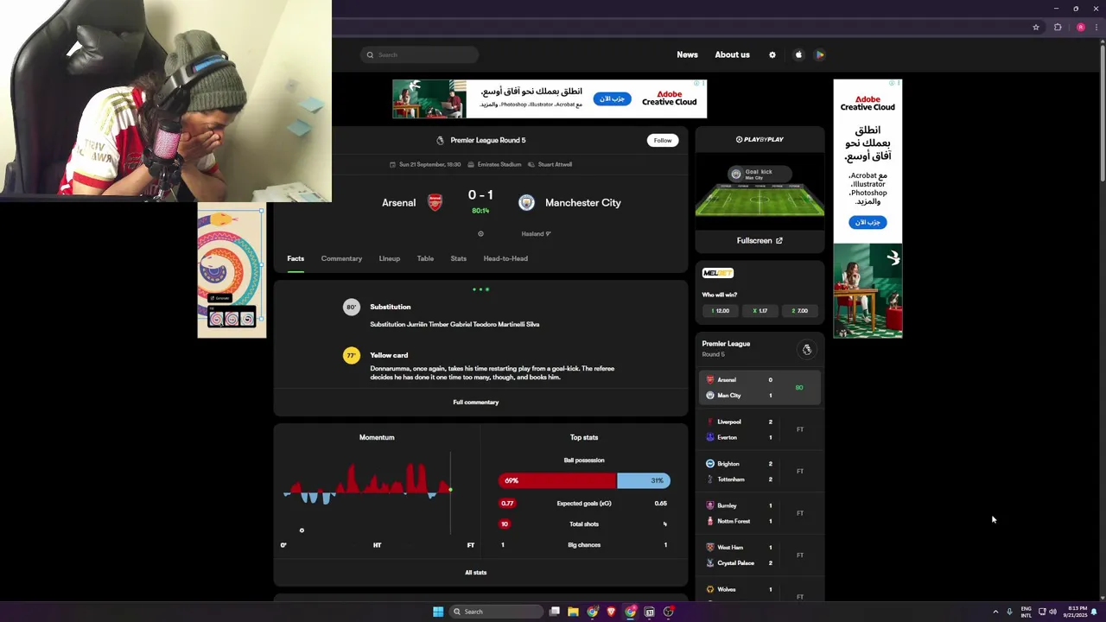Viewport: 1106px width, 622px height.
Task: Open the Arsenal vs Man City match row
Action: tap(760, 388)
